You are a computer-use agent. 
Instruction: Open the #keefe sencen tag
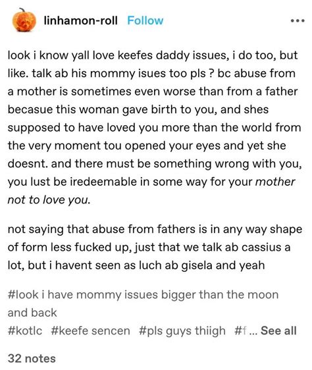click(x=90, y=330)
